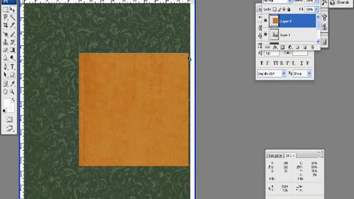Create a new layer group
The height and width of the screenshot is (199, 354).
(x=298, y=48)
